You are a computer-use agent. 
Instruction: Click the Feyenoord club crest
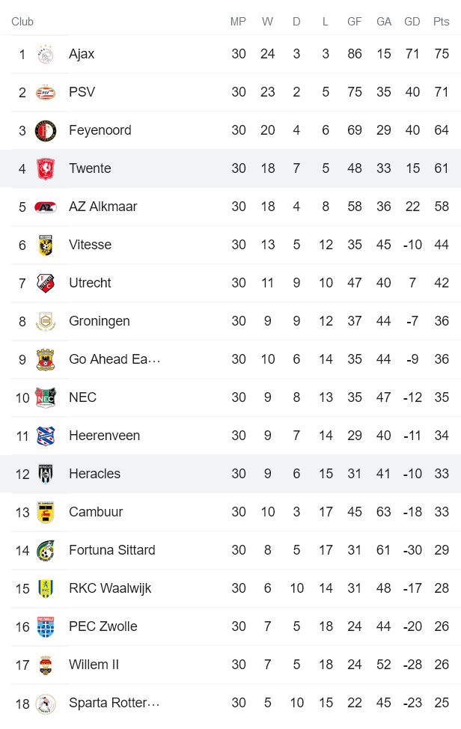point(46,130)
